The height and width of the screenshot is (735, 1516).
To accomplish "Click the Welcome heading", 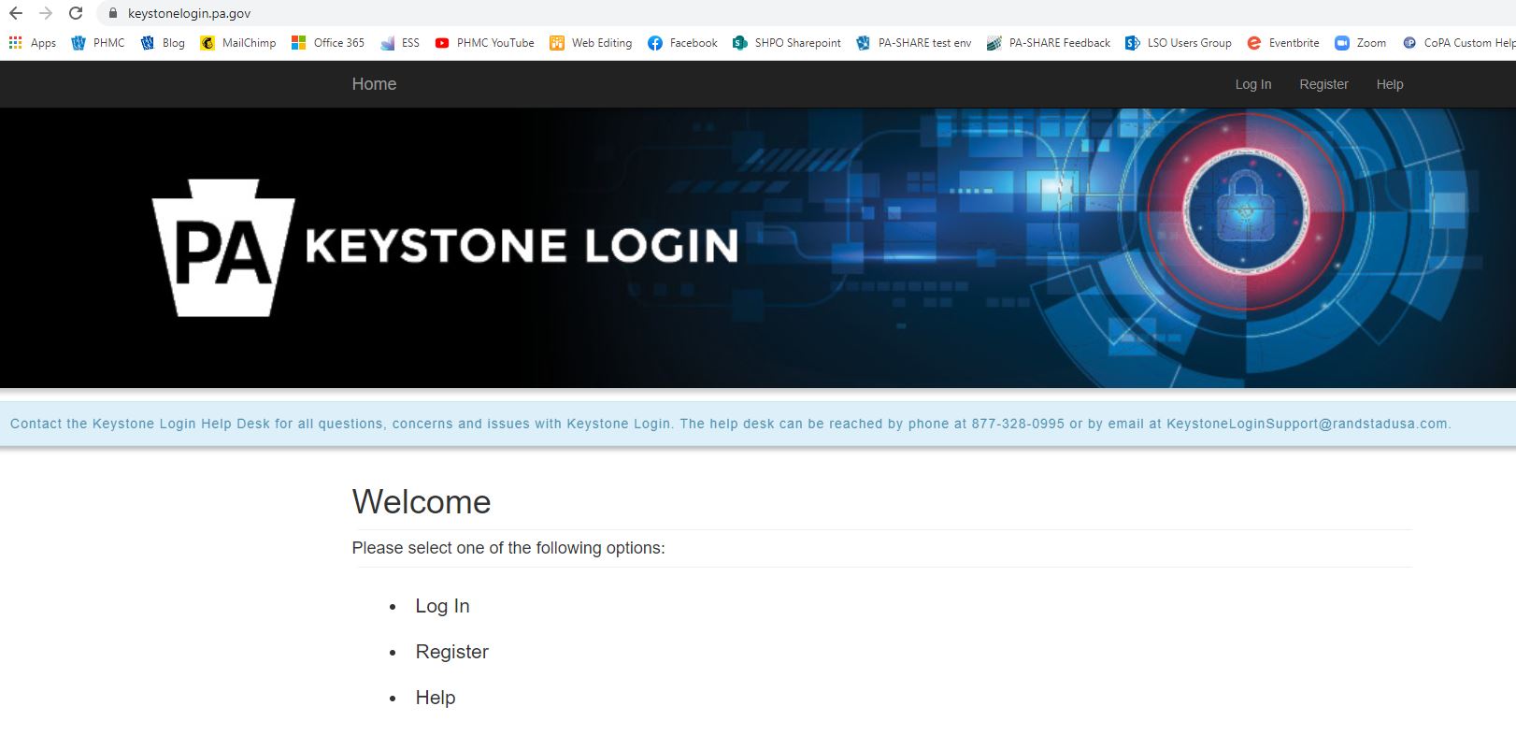I will tap(421, 502).
